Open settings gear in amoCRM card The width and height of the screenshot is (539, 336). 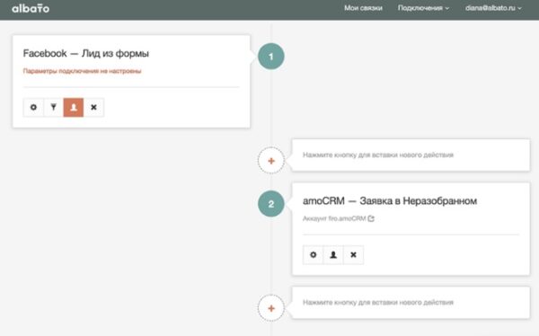click(314, 255)
